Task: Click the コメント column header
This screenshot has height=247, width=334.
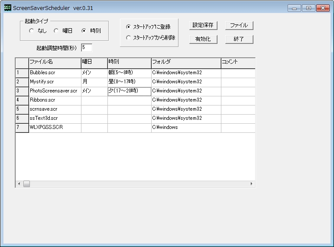Action: 238,63
